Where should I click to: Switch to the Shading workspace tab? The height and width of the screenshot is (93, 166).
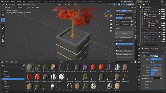click(68, 2)
